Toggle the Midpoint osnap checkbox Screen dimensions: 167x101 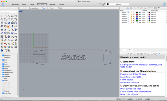3,66
